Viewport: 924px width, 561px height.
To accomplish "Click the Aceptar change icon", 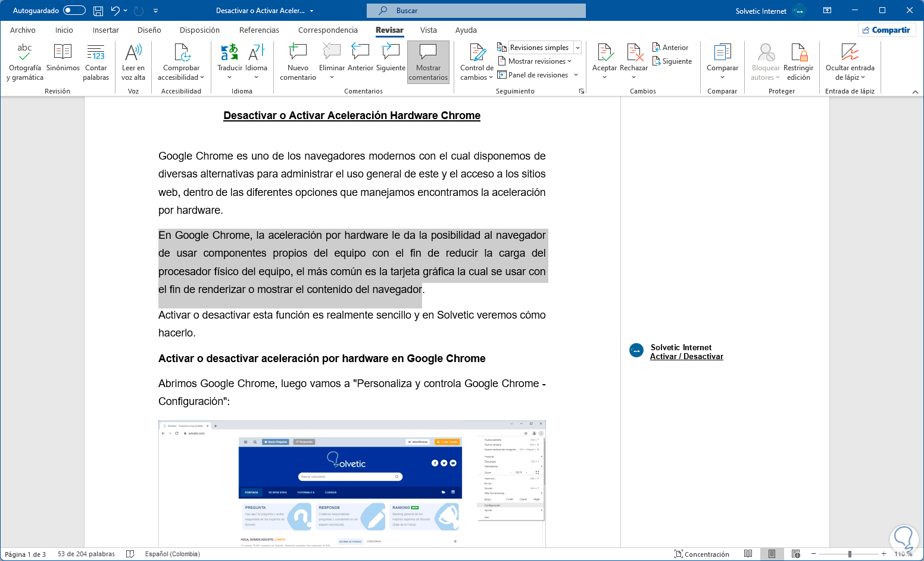I will coord(604,52).
